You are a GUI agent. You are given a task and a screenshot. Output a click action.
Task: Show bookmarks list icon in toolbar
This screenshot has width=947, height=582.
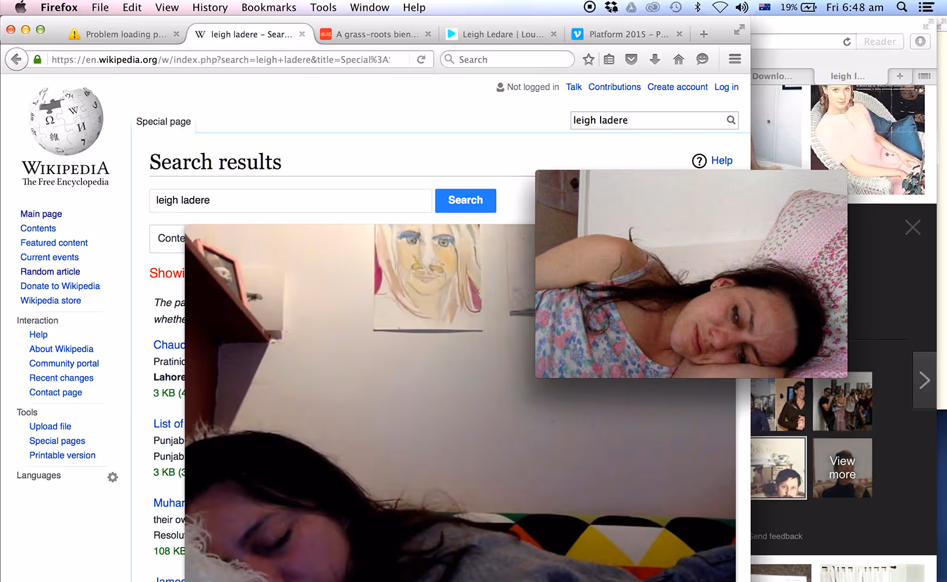click(609, 59)
